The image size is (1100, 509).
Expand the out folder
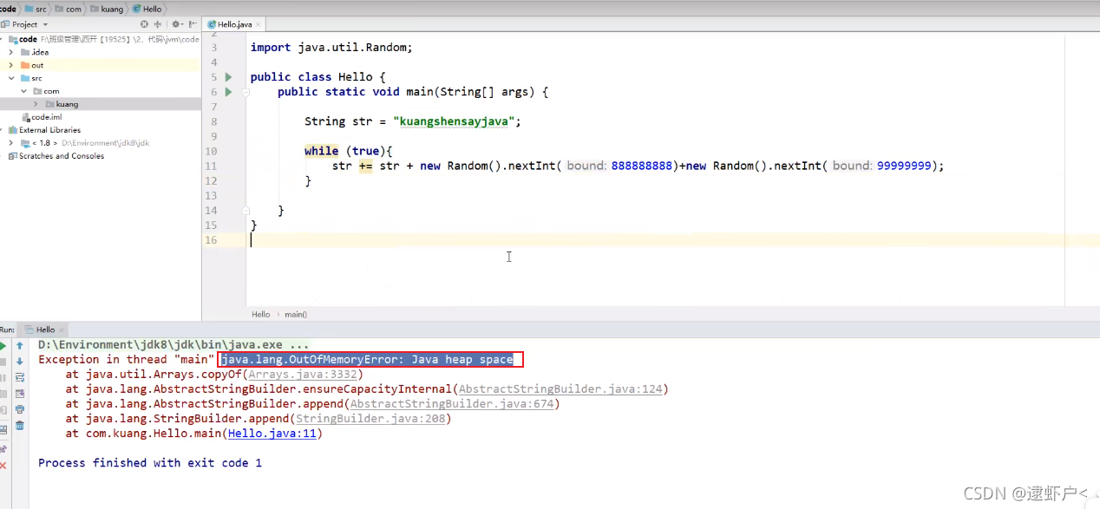pos(11,64)
